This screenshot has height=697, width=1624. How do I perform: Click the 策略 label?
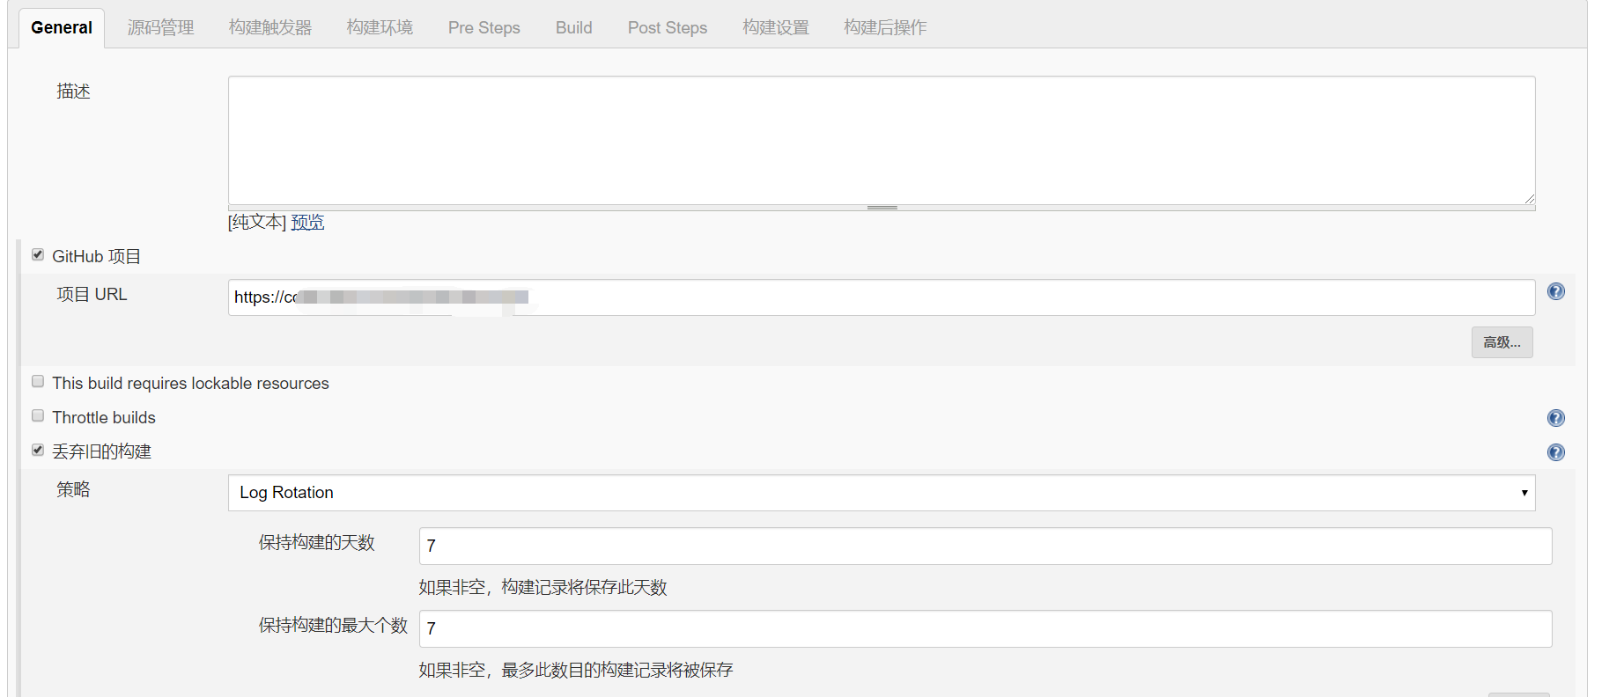tap(74, 489)
